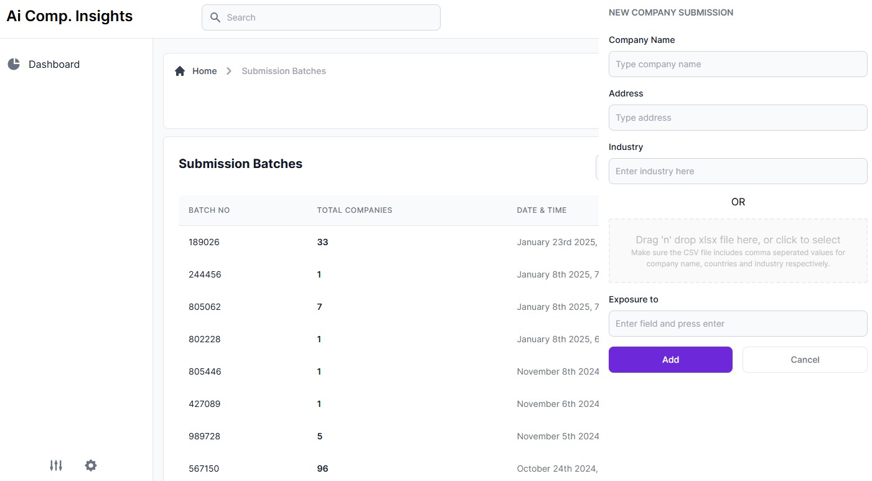872x481 pixels.
Task: Select batch number 567150
Action: tap(204, 469)
